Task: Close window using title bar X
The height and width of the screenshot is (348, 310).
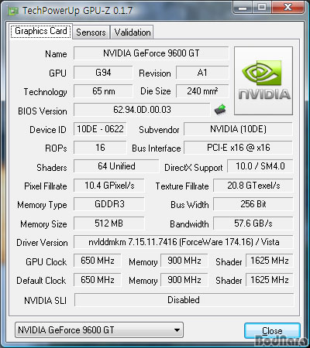Action: coord(288,8)
